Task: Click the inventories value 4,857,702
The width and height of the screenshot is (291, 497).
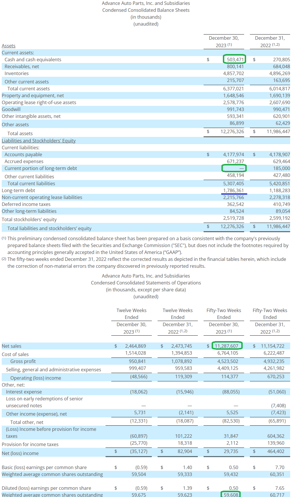Action: (x=233, y=73)
